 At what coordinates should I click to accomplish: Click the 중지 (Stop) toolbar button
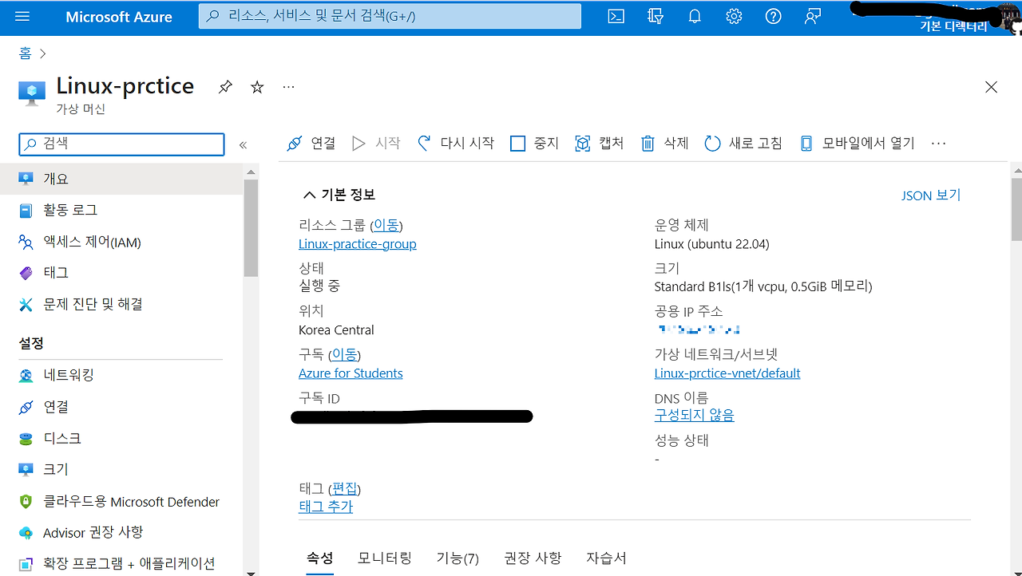click(x=534, y=144)
